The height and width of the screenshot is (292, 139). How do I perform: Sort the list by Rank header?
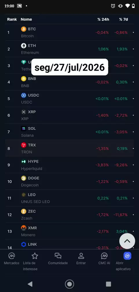(x=12, y=19)
